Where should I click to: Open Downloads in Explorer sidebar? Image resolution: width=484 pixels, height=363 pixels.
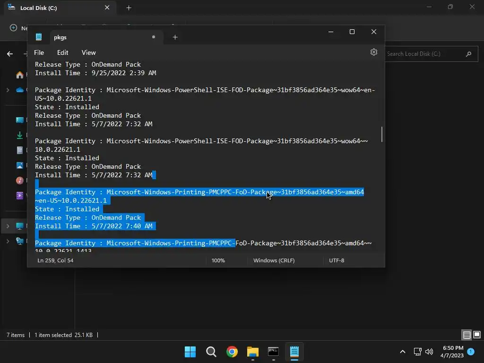pyautogui.click(x=20, y=135)
